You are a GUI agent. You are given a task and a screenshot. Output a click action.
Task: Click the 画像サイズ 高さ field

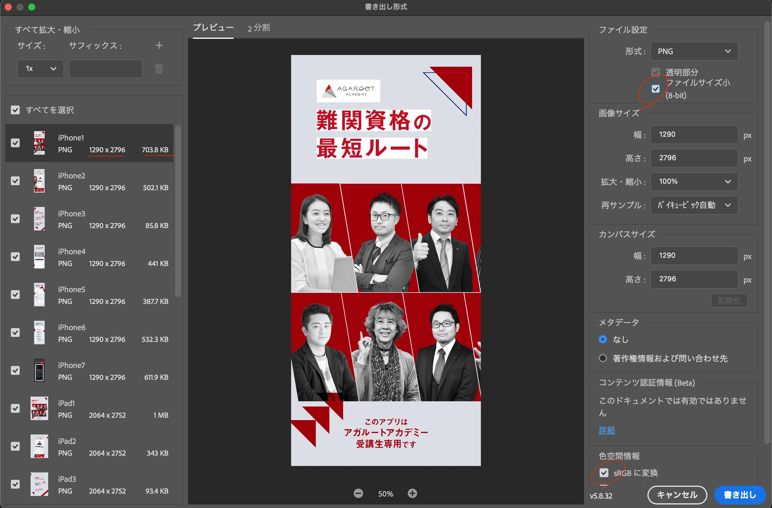[x=694, y=158]
